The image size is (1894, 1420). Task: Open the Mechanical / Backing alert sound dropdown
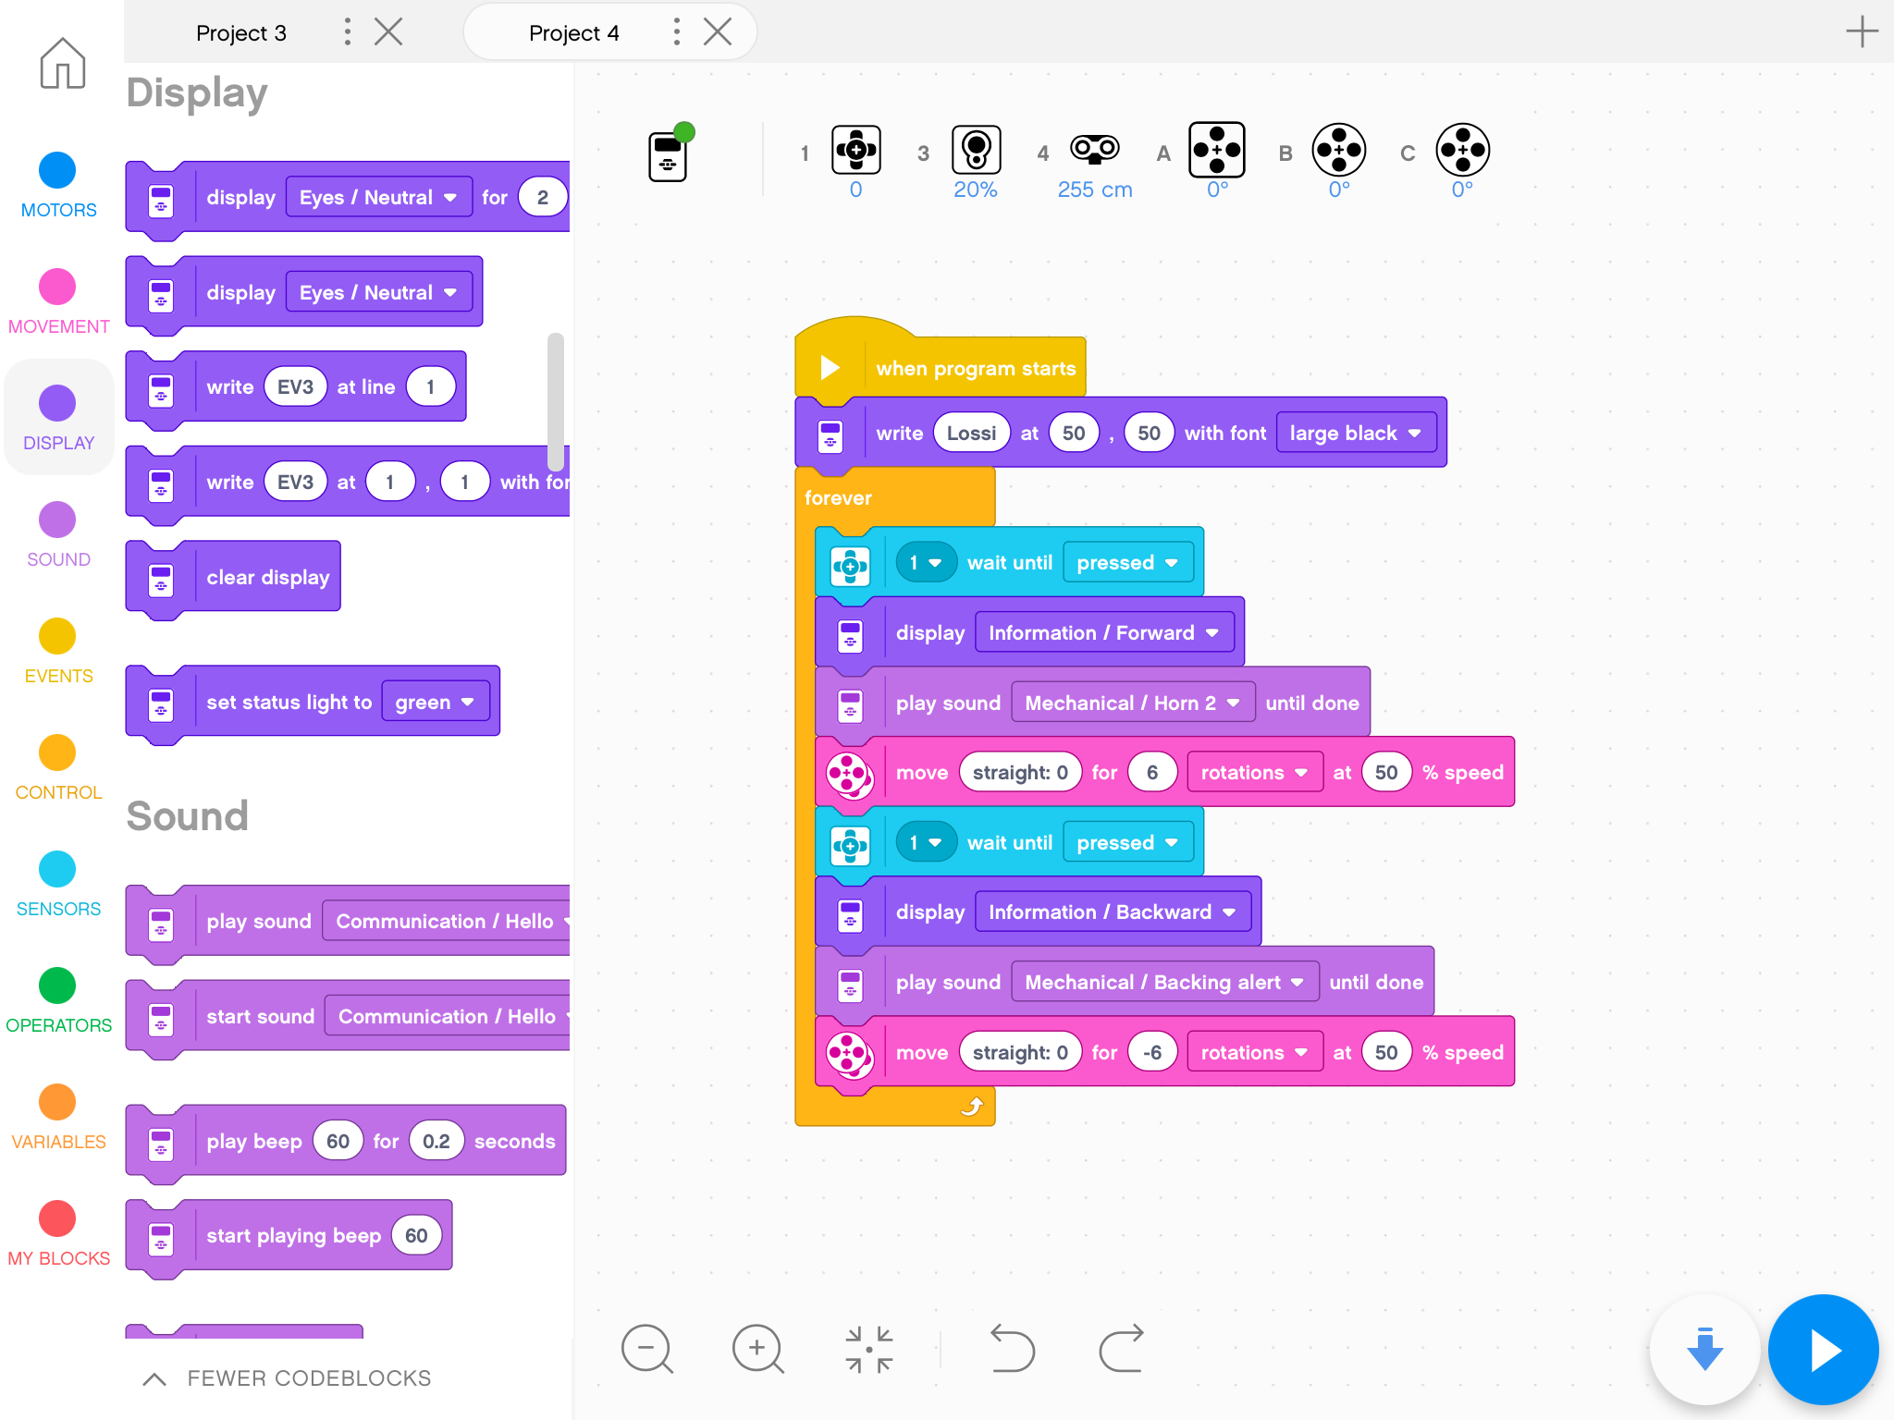(1163, 982)
